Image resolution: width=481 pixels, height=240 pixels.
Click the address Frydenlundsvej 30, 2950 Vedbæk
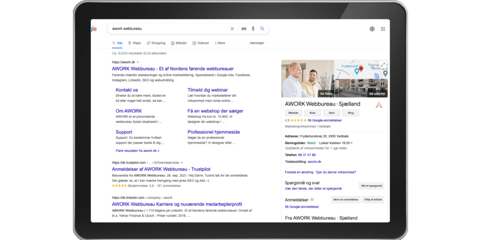pos(324,136)
